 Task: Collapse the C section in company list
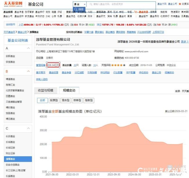[x=28, y=128]
